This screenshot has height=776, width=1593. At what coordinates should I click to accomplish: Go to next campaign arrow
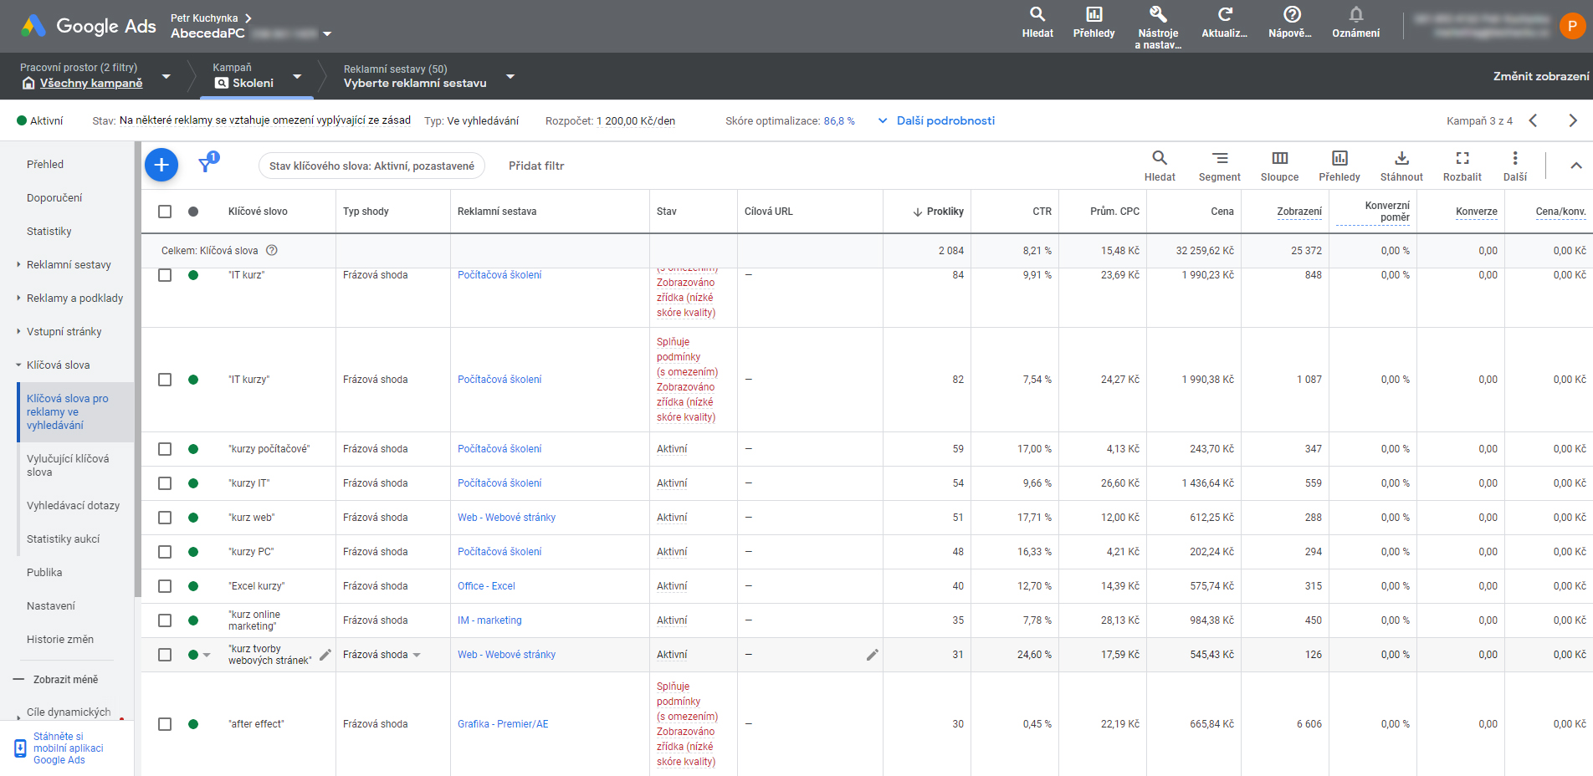click(x=1572, y=120)
